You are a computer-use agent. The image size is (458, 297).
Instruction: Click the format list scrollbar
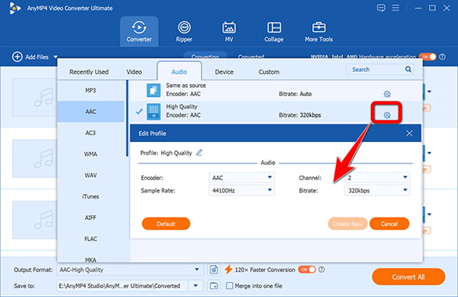tap(127, 118)
